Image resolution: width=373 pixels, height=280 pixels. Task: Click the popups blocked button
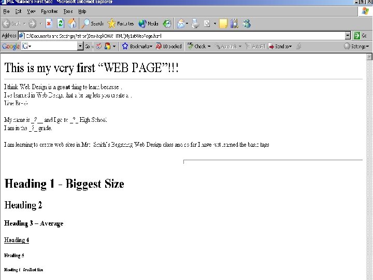[x=169, y=46]
